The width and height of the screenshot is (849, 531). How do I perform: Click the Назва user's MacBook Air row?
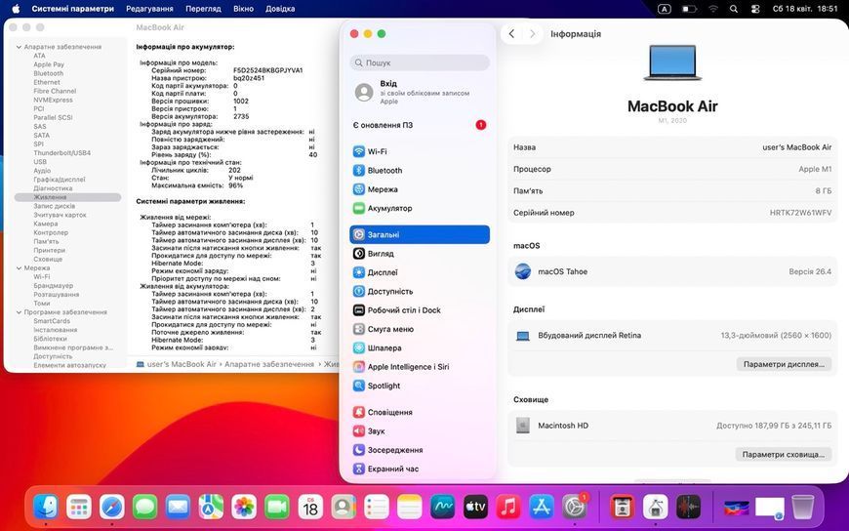[672, 147]
